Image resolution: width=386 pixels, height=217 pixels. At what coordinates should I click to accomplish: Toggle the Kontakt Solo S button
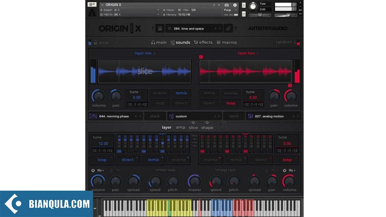click(x=244, y=5)
